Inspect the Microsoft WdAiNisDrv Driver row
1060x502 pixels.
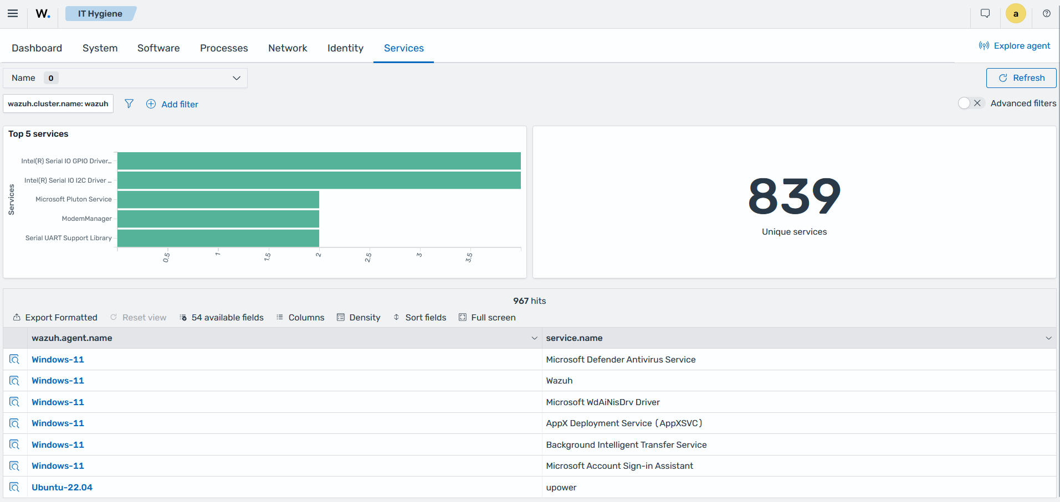click(x=14, y=402)
